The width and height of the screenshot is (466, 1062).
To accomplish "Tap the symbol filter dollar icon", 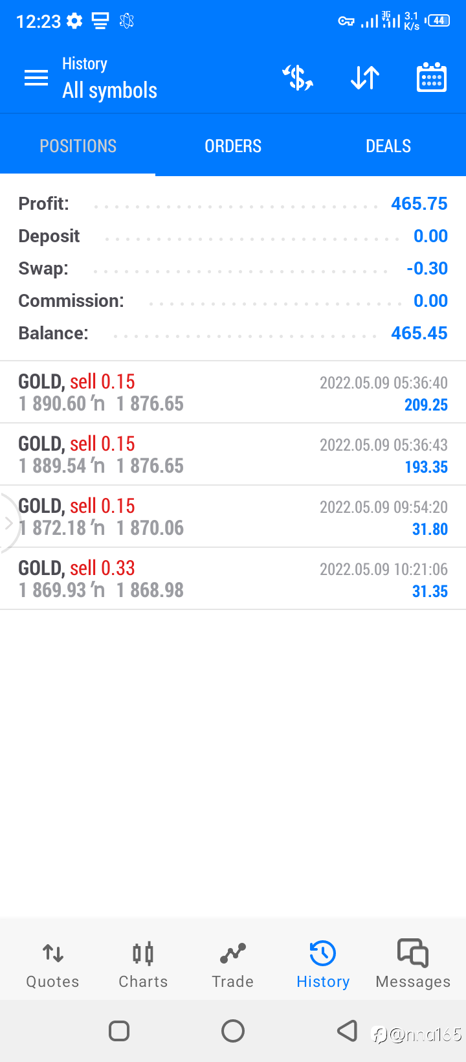I will [298, 78].
